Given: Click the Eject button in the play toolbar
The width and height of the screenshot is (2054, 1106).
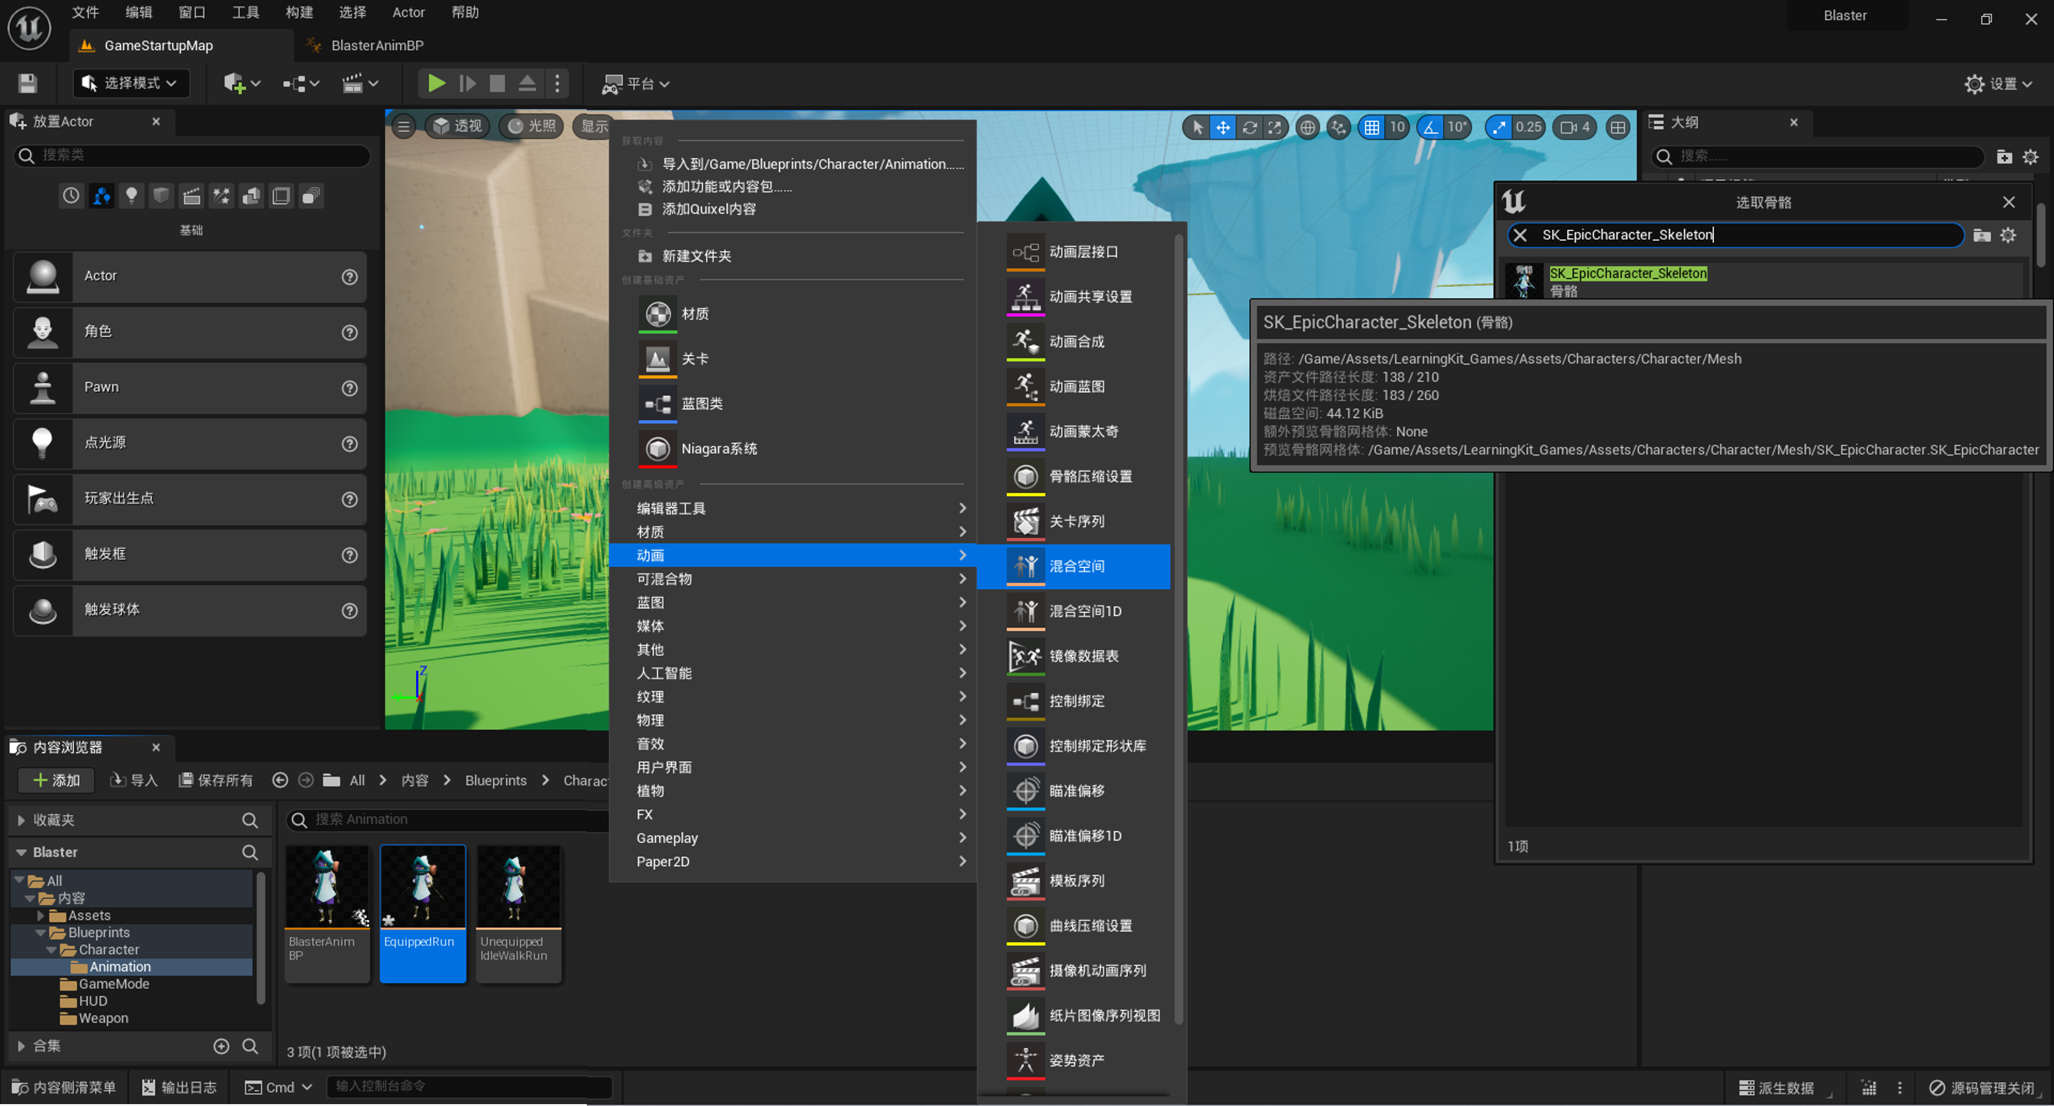Looking at the screenshot, I should pyautogui.click(x=527, y=83).
